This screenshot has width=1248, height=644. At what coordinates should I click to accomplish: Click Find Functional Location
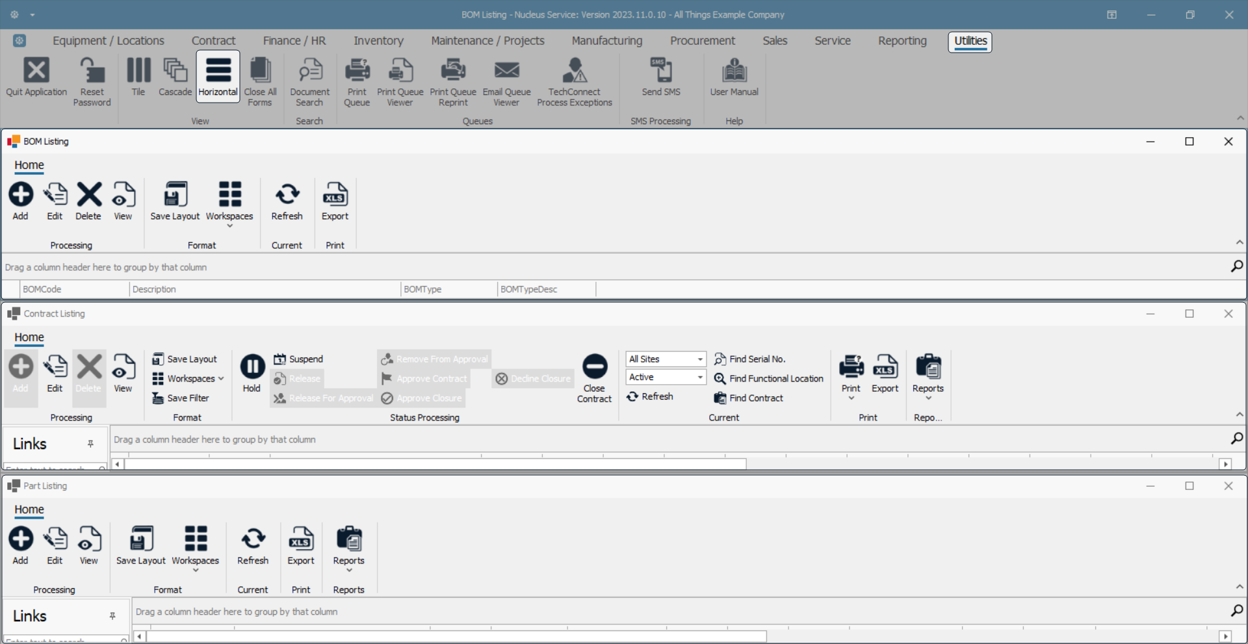[x=769, y=379]
